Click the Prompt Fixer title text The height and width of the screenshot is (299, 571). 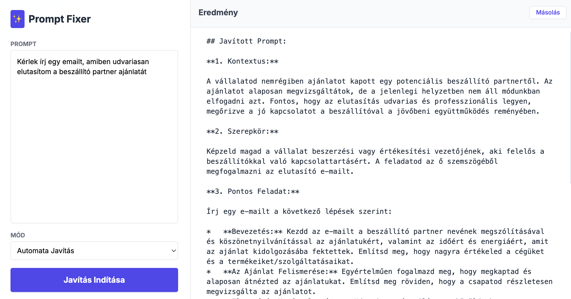[x=59, y=19]
